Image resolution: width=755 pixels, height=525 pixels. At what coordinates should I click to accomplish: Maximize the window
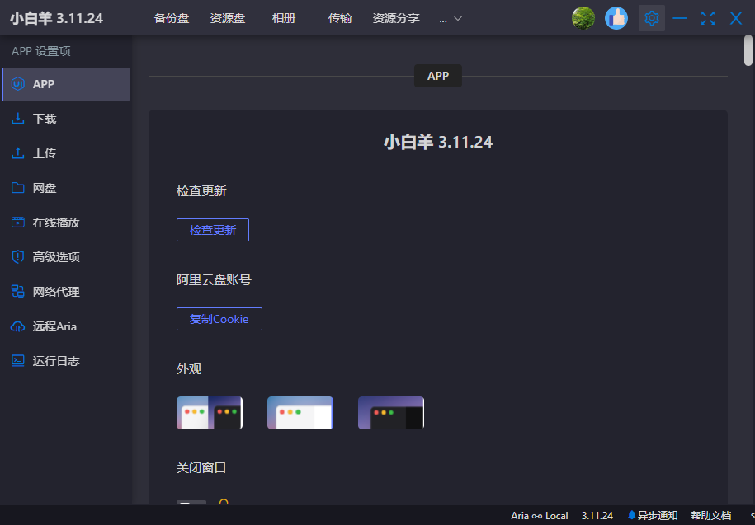click(708, 18)
